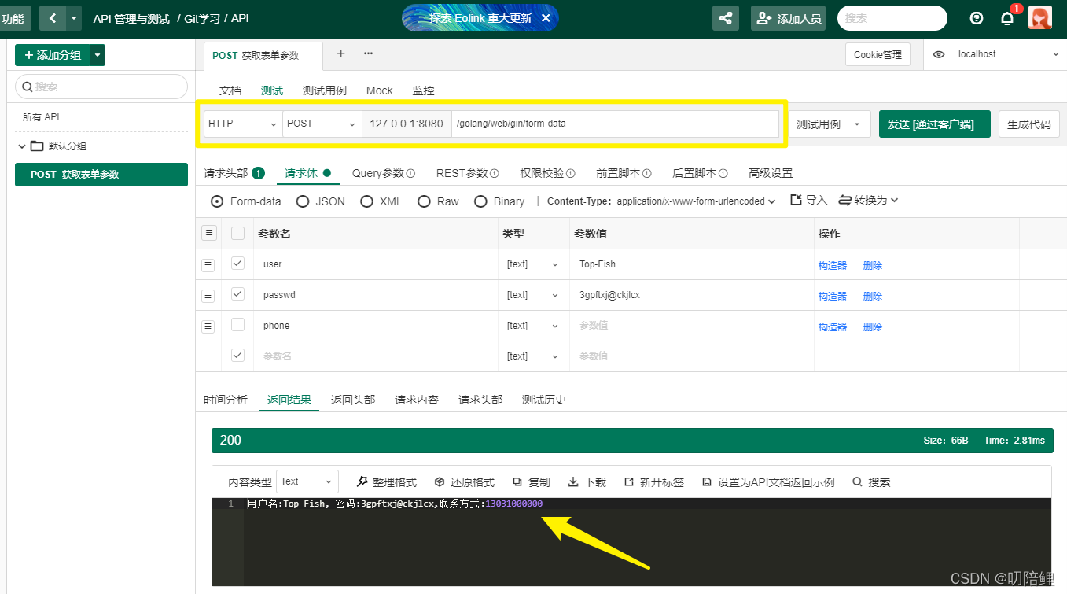
Task: Open the HTTP protocol dropdown
Action: coord(243,124)
